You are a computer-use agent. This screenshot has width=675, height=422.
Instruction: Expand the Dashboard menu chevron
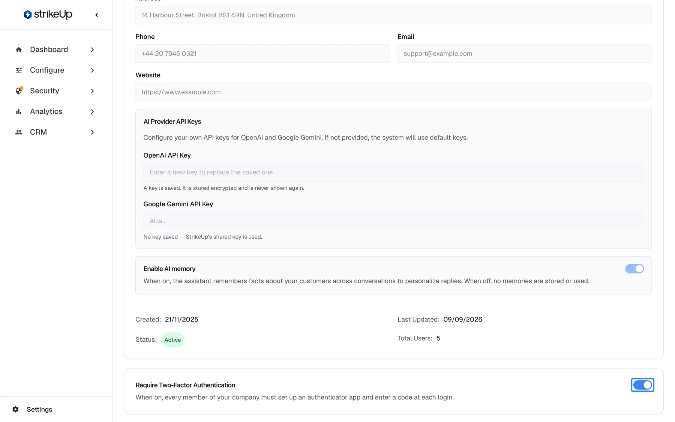(x=92, y=50)
